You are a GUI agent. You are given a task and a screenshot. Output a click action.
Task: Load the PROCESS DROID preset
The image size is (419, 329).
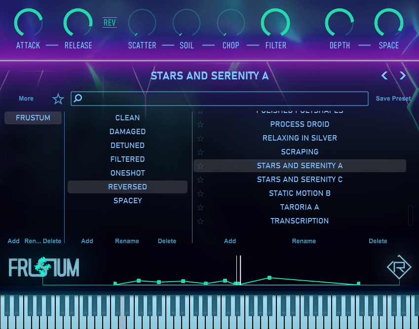(300, 124)
